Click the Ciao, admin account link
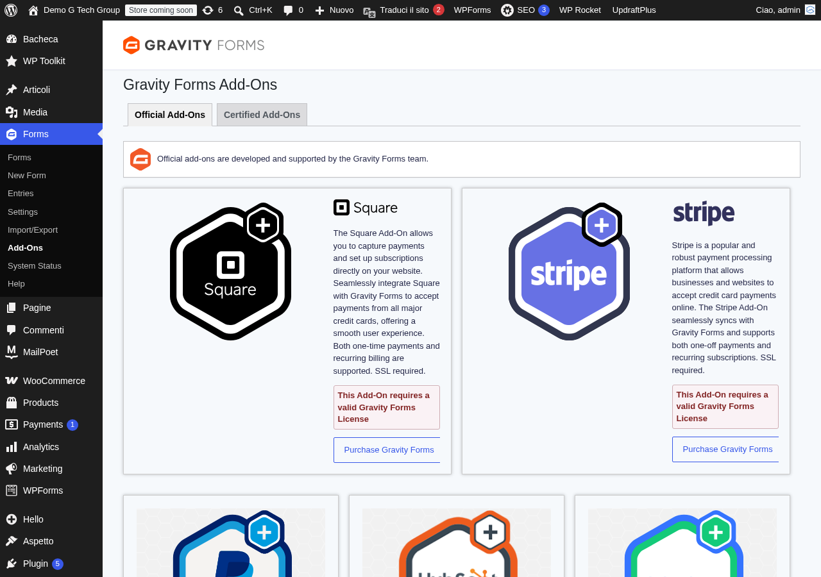Image resolution: width=821 pixels, height=577 pixels. pos(778,10)
